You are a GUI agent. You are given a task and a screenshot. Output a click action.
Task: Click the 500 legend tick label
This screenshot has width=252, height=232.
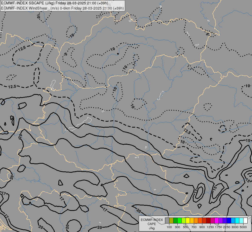click(186, 227)
